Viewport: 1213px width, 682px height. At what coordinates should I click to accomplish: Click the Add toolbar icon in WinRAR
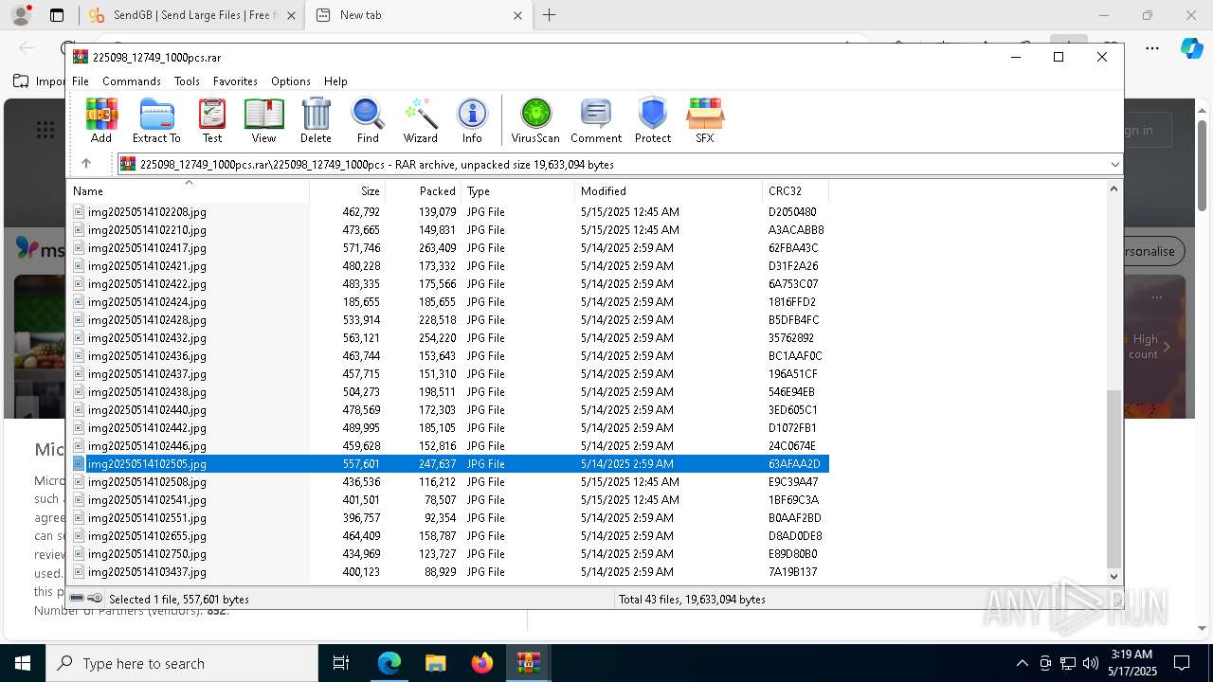pyautogui.click(x=101, y=120)
